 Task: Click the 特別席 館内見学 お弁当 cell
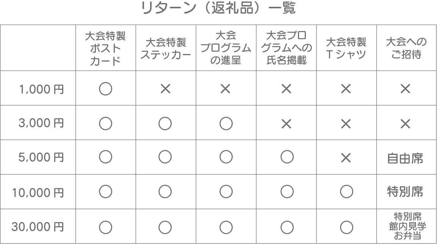(x=407, y=227)
